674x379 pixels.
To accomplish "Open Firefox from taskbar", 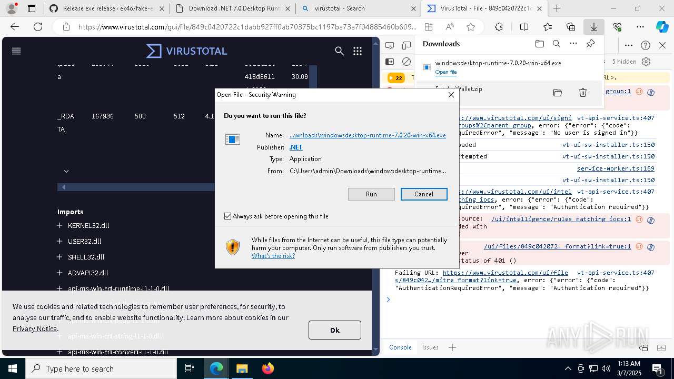I will pyautogui.click(x=268, y=368).
